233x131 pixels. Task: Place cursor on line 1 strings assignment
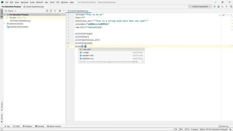tap(89, 15)
